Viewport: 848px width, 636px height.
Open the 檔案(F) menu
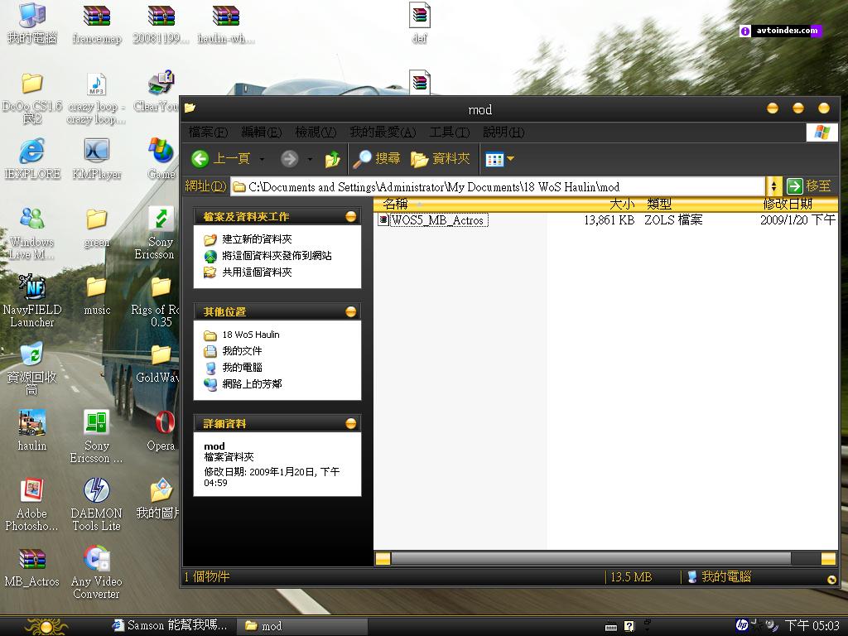[x=208, y=132]
